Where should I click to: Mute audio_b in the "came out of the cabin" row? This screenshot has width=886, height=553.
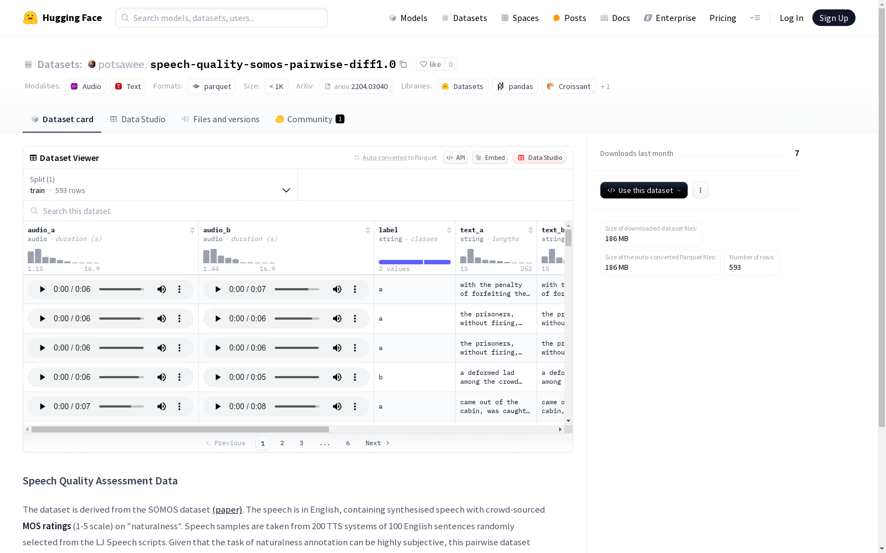[337, 406]
